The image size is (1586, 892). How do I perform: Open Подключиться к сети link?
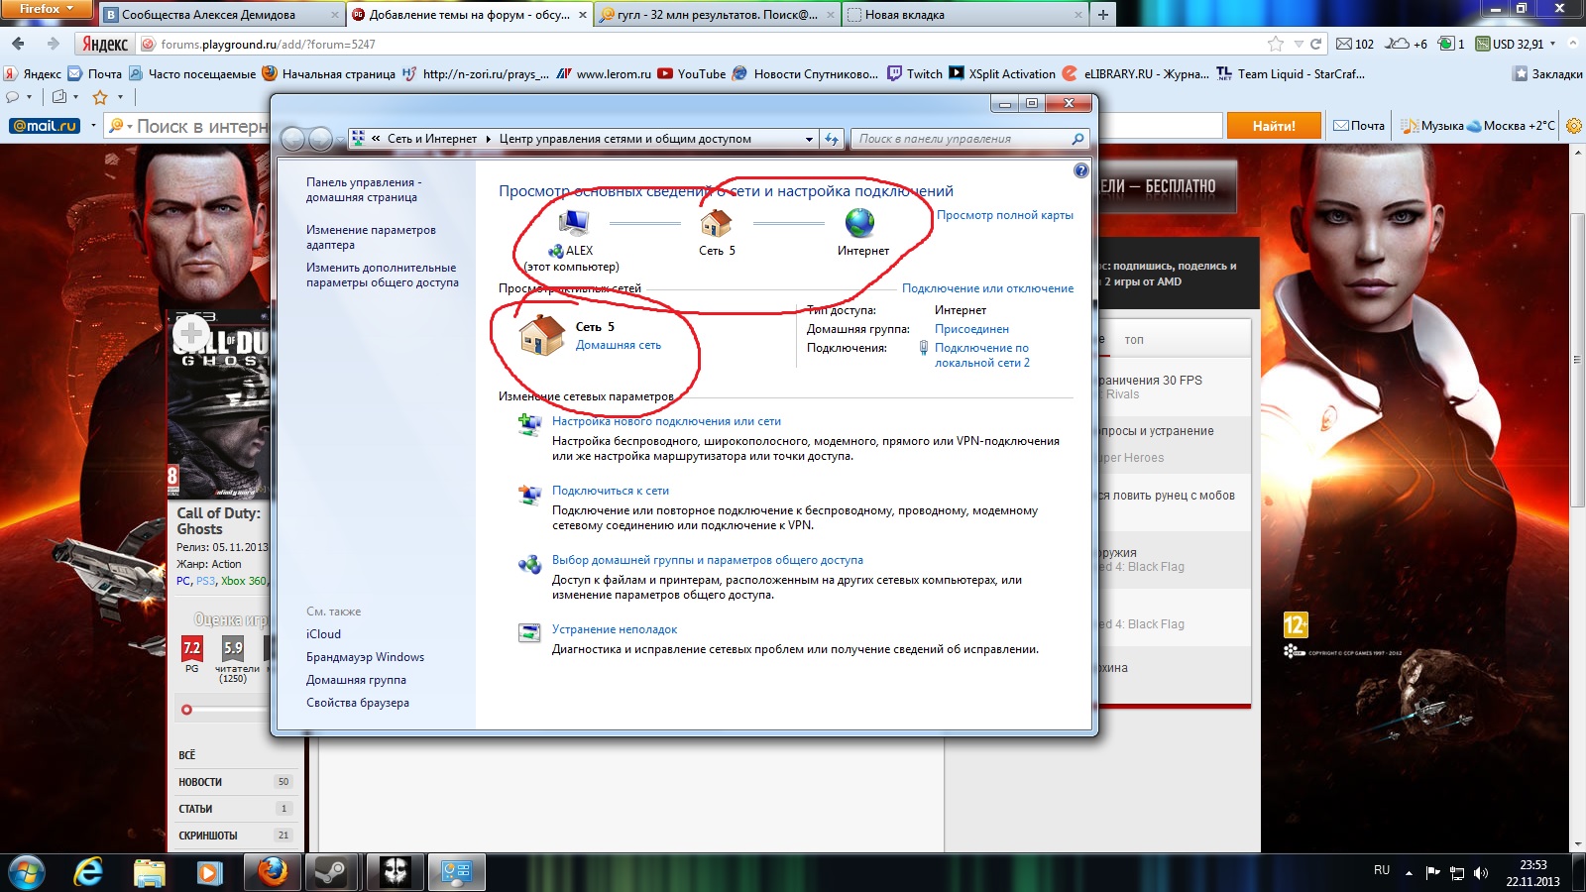point(611,491)
